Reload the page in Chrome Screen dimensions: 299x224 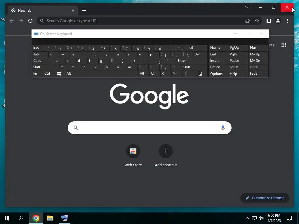[30, 21]
